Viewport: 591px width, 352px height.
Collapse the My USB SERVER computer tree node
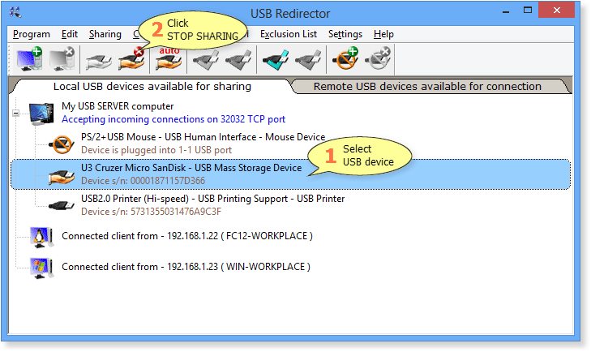pos(16,113)
